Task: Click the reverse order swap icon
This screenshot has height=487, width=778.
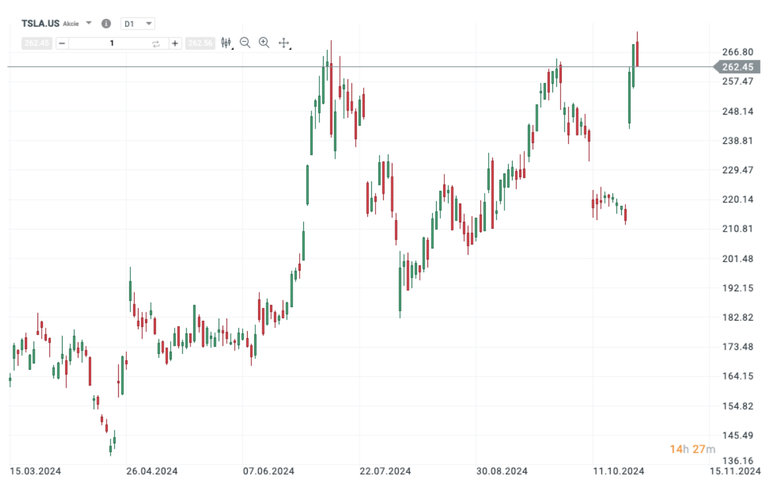Action: 156,43
